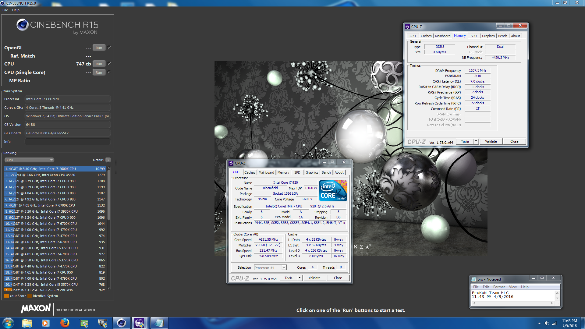This screenshot has height=329, width=585.
Task: Click the Intel Core i7 logo badge
Action: pos(333,190)
